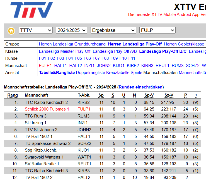
Task: Select round F08
Action: [105, 58]
